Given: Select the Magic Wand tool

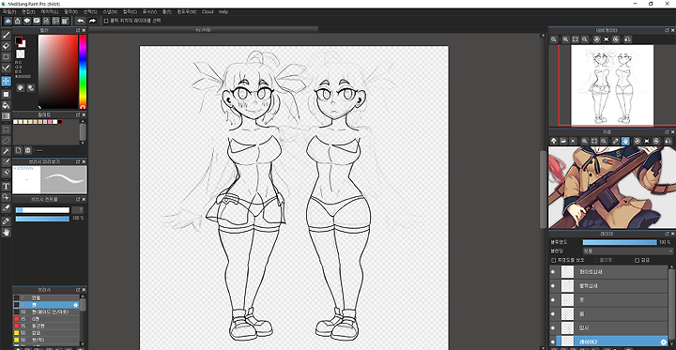Looking at the screenshot, I should coord(6,151).
